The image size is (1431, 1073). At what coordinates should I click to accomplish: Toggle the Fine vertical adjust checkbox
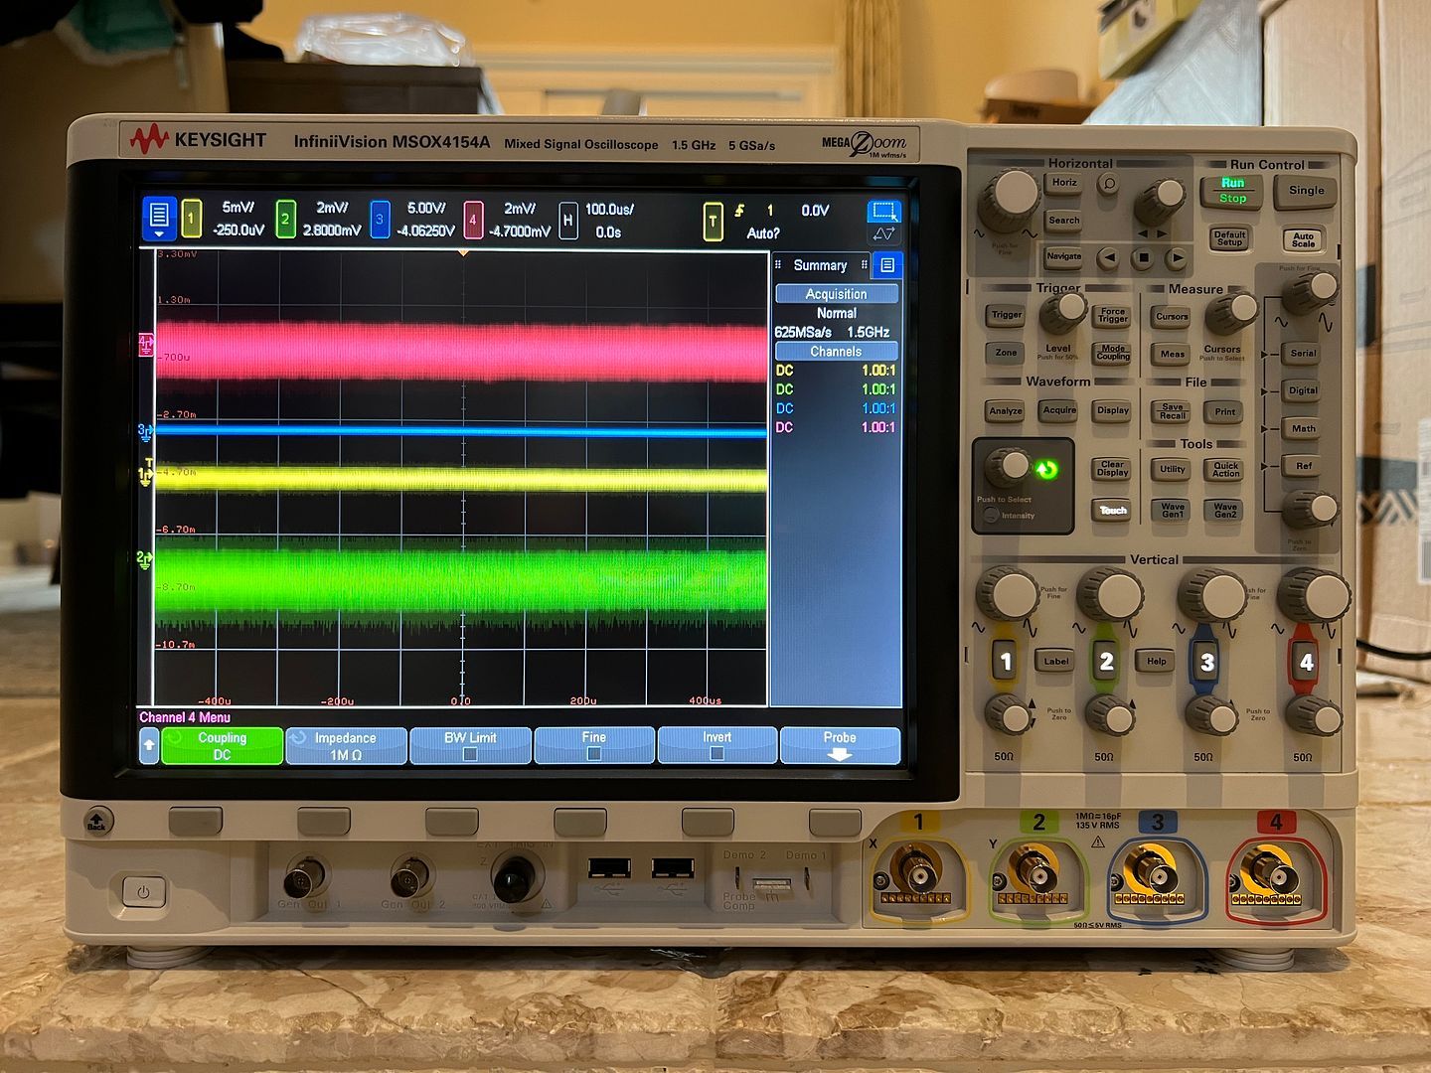[593, 754]
